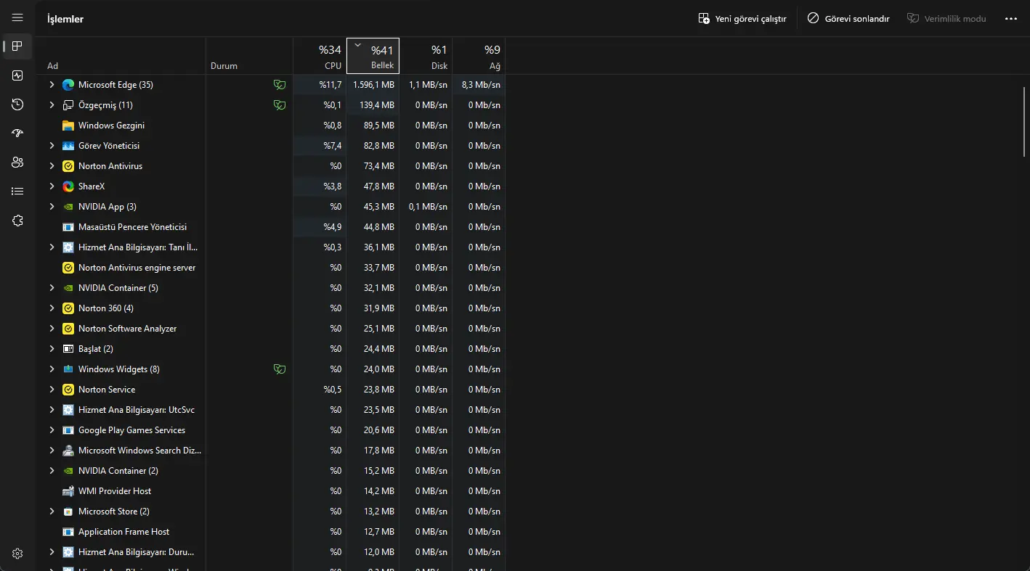Click the efficiency leaf icon for Windows Widgets

coord(279,369)
